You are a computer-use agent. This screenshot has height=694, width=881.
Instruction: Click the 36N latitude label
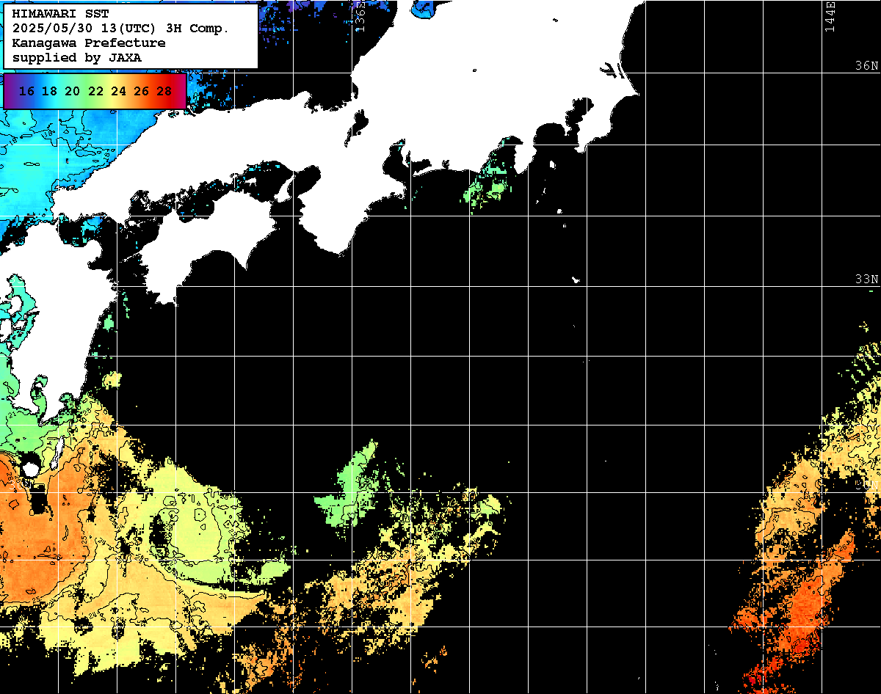coord(867,65)
